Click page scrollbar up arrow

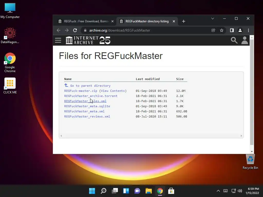[x=252, y=38]
